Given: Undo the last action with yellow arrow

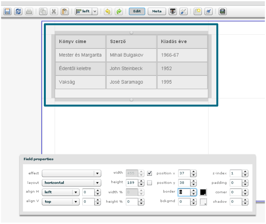Looking at the screenshot, I should pos(108,11).
